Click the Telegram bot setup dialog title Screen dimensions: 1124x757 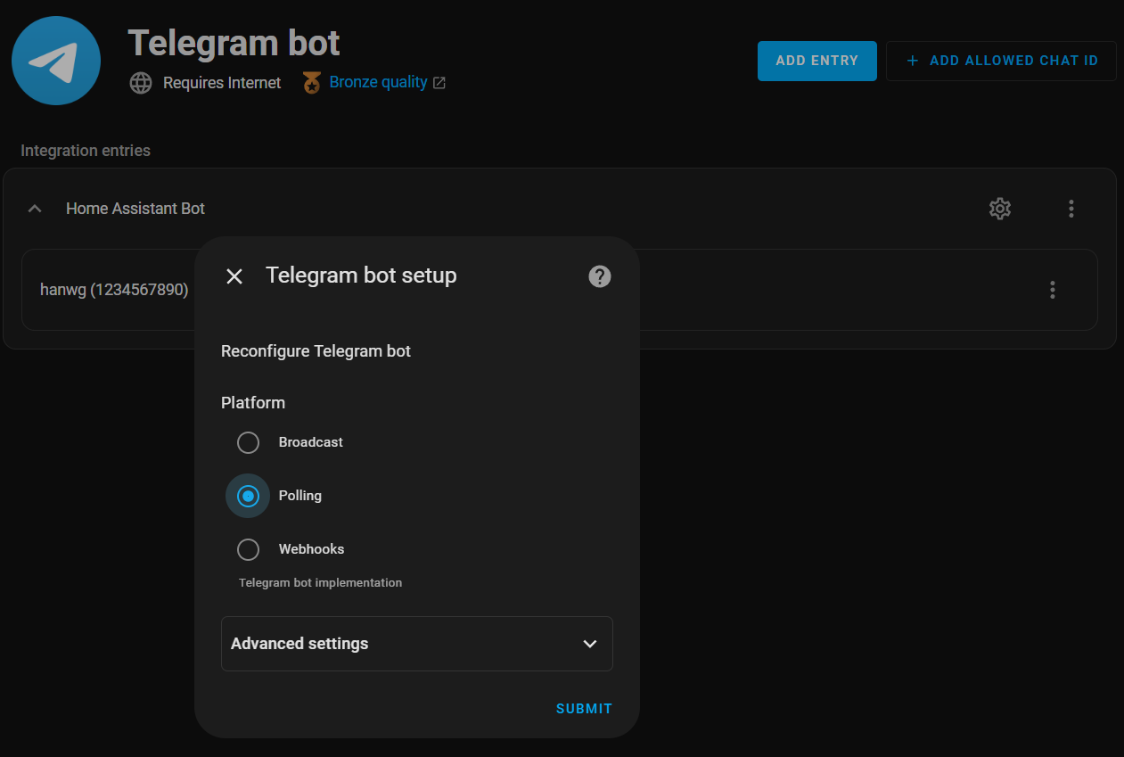pyautogui.click(x=361, y=276)
